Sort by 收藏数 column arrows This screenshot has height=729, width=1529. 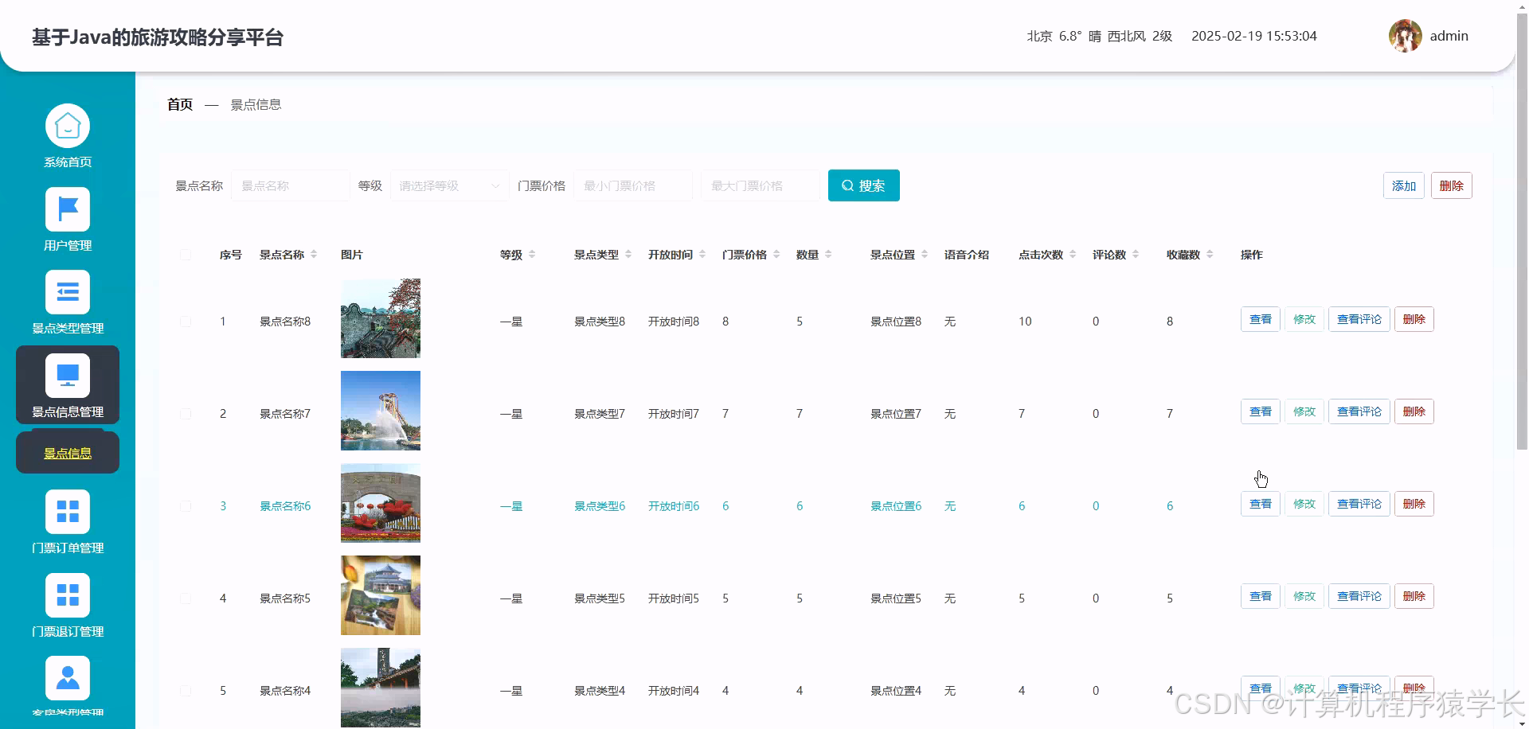click(1210, 255)
